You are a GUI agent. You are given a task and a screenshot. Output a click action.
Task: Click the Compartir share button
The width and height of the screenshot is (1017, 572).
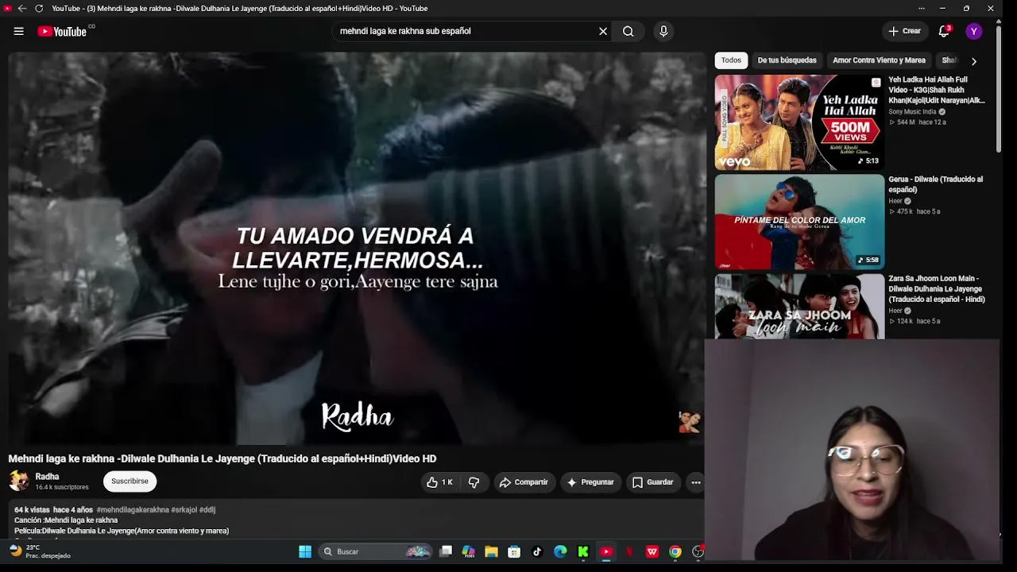click(x=524, y=482)
